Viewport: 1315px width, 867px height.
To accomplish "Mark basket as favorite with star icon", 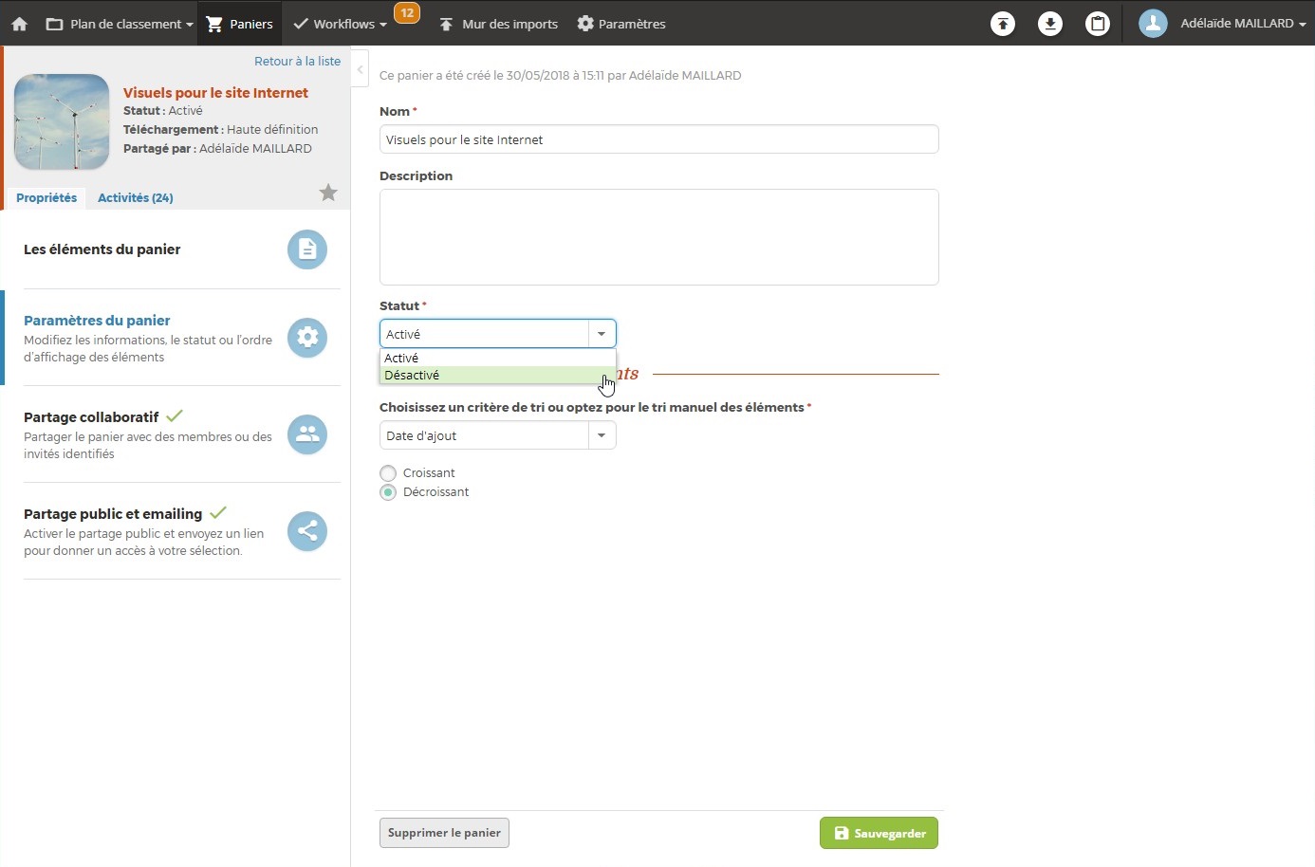I will 328,193.
